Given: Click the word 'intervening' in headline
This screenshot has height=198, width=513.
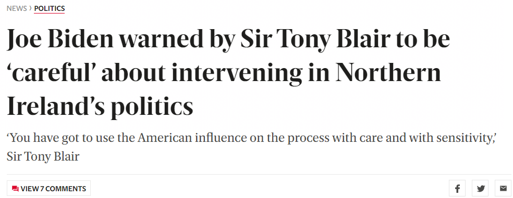Looking at the screenshot, I should (237, 74).
